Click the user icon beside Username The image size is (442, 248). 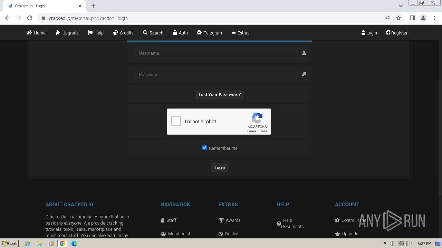point(304,53)
